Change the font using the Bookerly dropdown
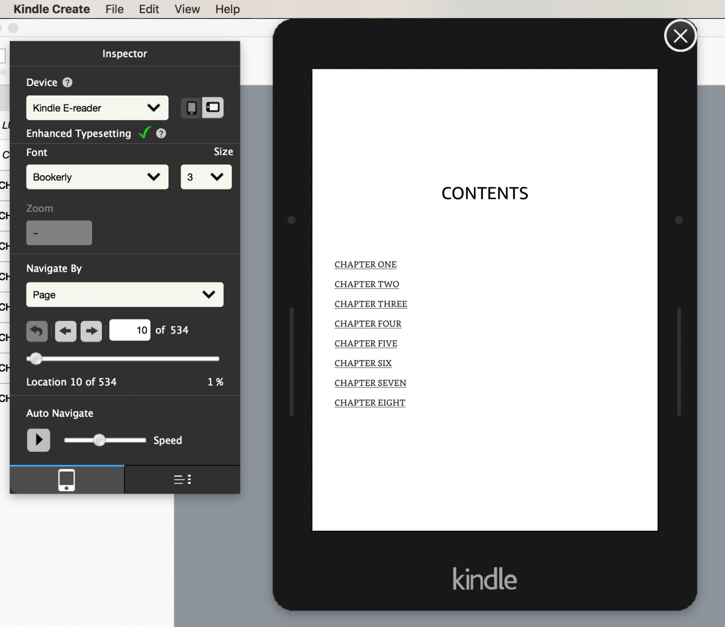 pyautogui.click(x=97, y=177)
